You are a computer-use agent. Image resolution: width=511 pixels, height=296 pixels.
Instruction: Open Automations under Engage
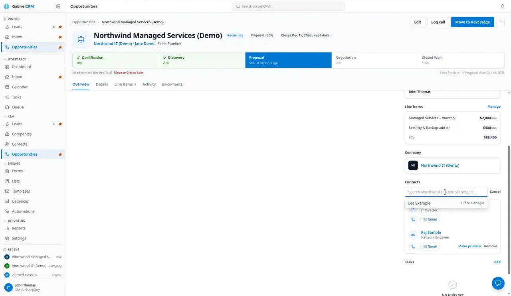[33, 211]
